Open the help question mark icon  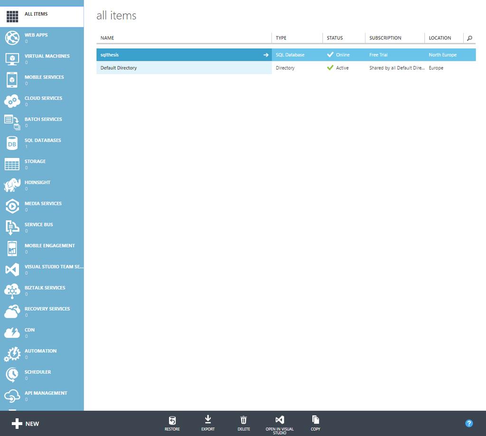pos(469,423)
